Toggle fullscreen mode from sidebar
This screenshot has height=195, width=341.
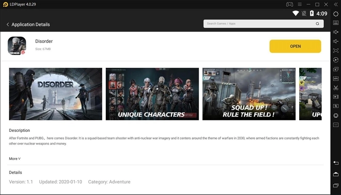pyautogui.click(x=336, y=51)
